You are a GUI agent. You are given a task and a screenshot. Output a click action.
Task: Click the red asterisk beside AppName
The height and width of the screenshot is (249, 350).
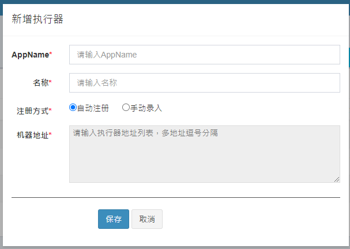pyautogui.click(x=50, y=54)
